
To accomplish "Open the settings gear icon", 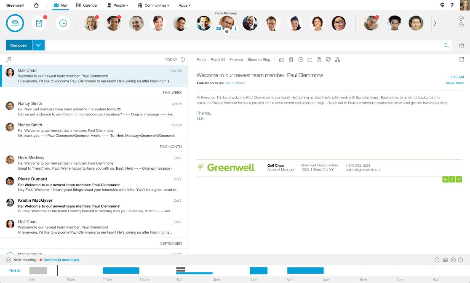I will pos(462,45).
